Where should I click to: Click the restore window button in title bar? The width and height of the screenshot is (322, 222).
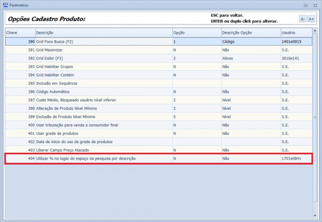click(306, 5)
